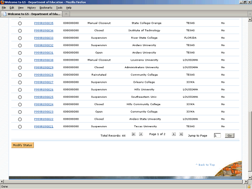Click the security lock icon in the status bar
Viewport: 252px width, 189px height.
(249, 187)
